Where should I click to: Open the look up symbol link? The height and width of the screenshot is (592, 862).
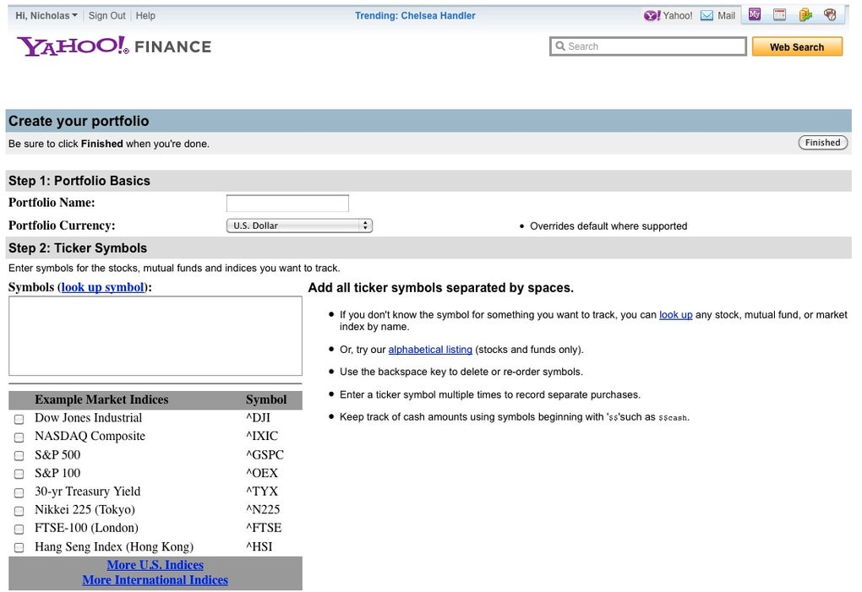click(x=103, y=287)
